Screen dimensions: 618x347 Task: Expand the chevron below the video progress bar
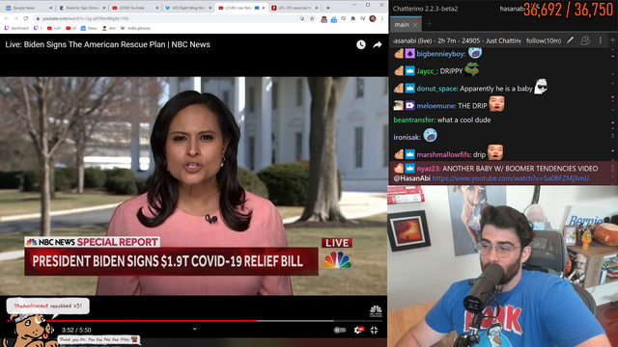tap(194, 329)
